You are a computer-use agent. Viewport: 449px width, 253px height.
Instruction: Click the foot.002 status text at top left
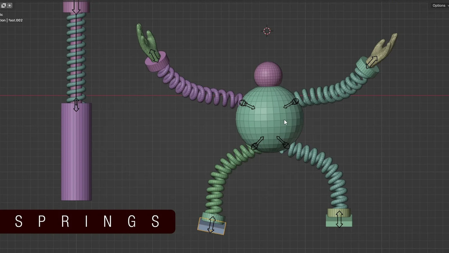[15, 20]
